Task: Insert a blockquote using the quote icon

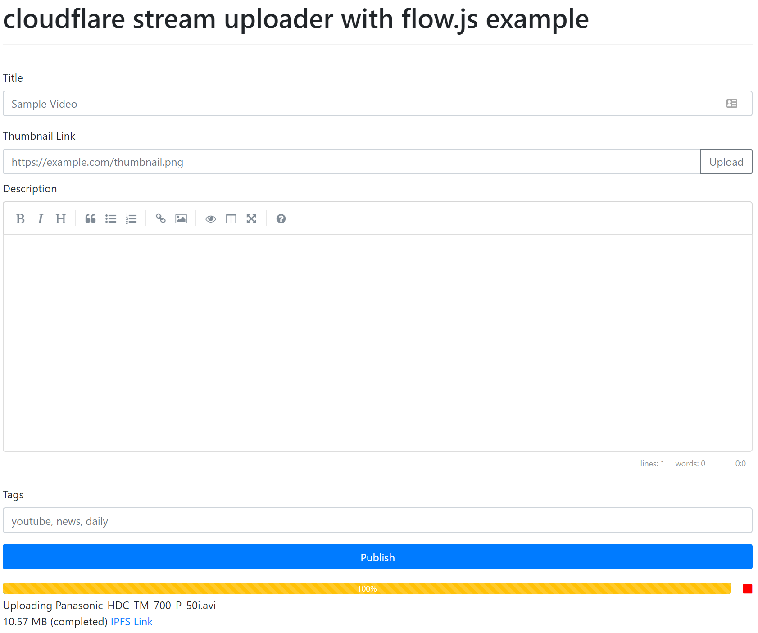Action: tap(91, 219)
